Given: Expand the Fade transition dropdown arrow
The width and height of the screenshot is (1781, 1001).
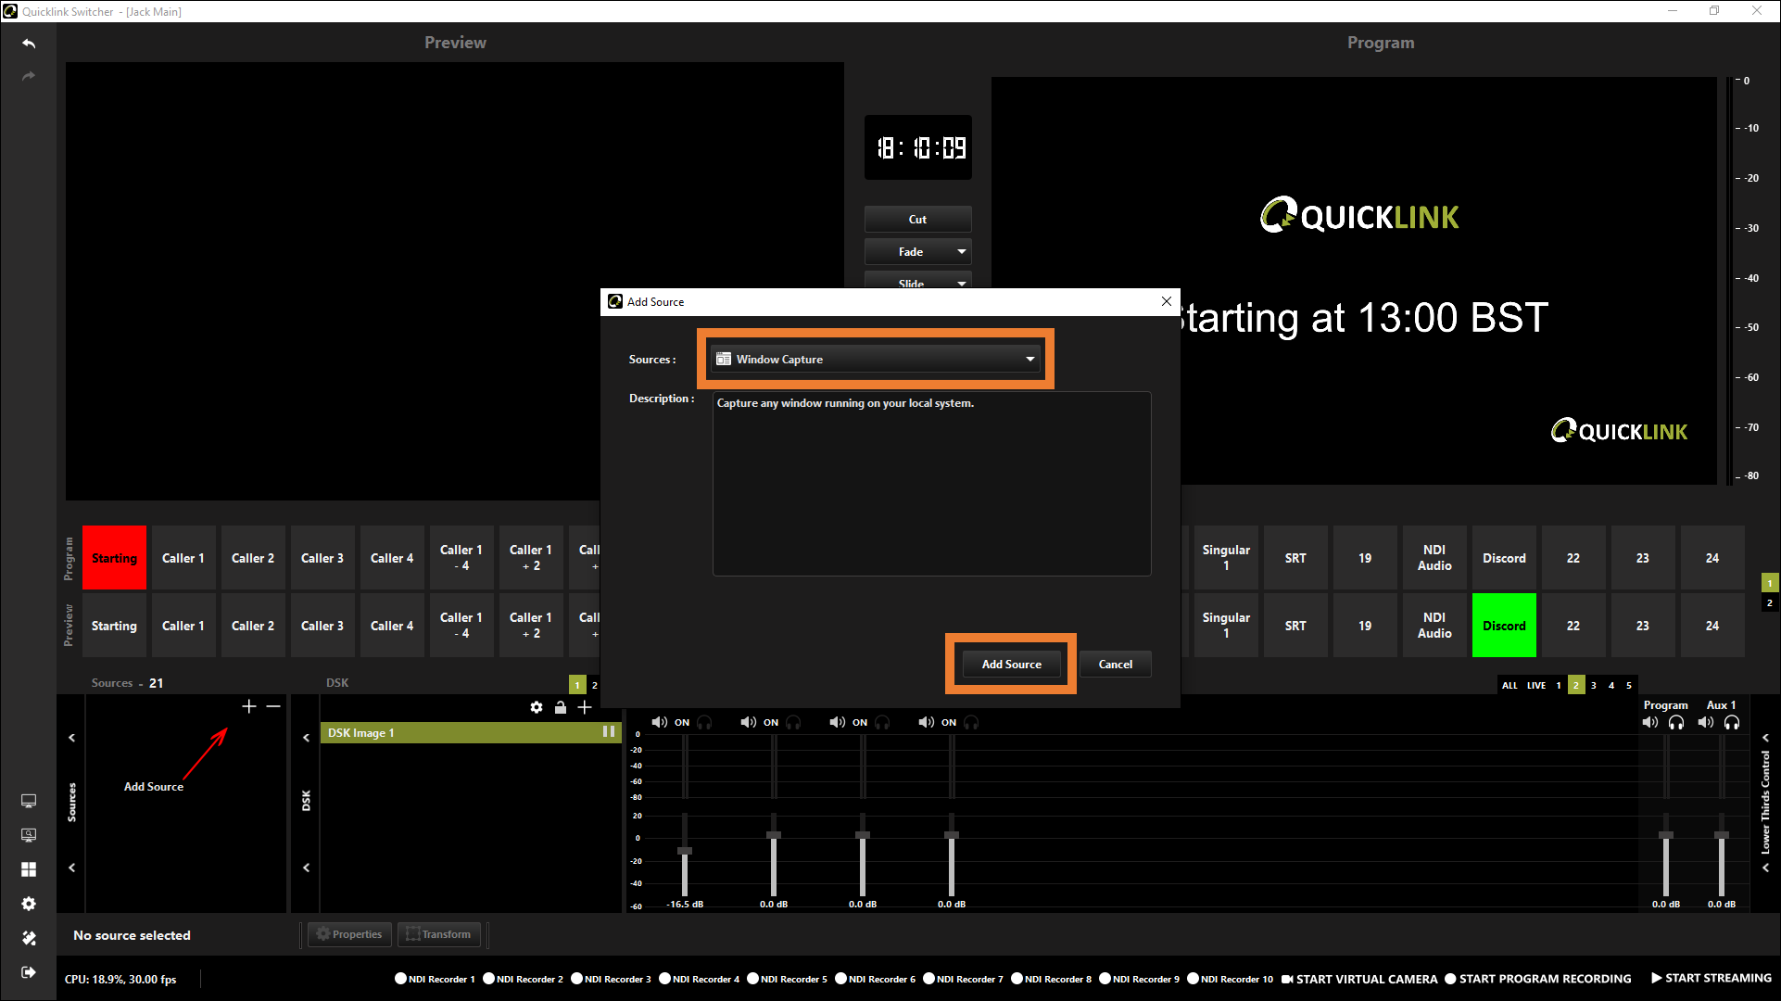Looking at the screenshot, I should [962, 252].
